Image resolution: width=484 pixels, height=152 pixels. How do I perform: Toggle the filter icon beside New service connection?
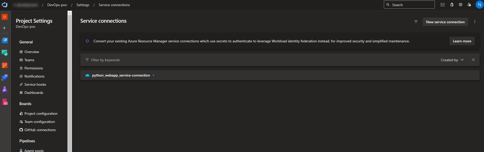pos(416,22)
